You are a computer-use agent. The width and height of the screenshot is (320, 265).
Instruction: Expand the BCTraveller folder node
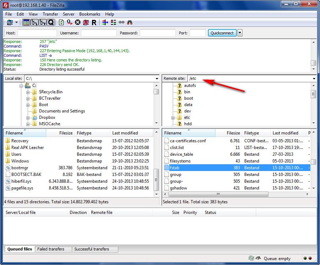click(x=28, y=99)
